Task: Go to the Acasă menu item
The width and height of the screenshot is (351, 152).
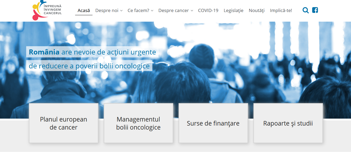Action: pyautogui.click(x=84, y=11)
